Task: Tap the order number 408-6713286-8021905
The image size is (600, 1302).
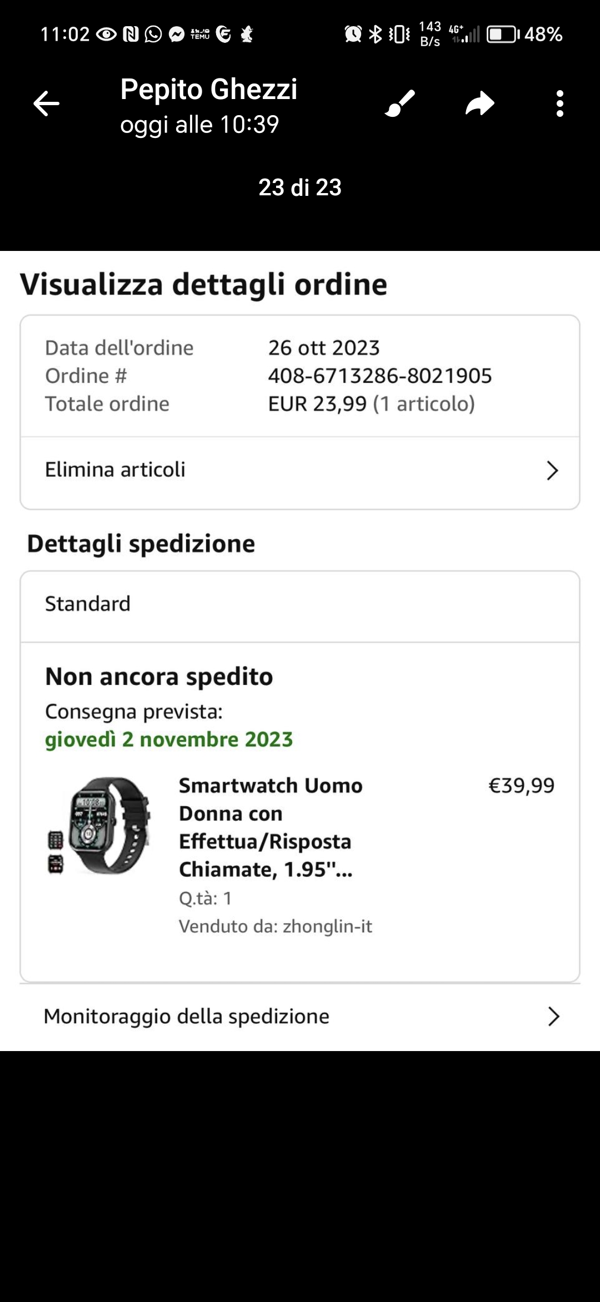Action: tap(380, 376)
